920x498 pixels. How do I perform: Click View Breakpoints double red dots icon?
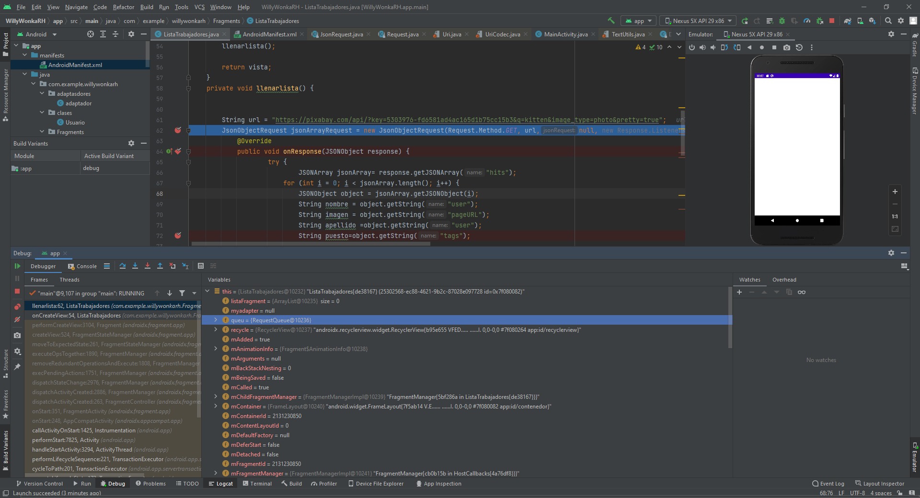(x=17, y=306)
